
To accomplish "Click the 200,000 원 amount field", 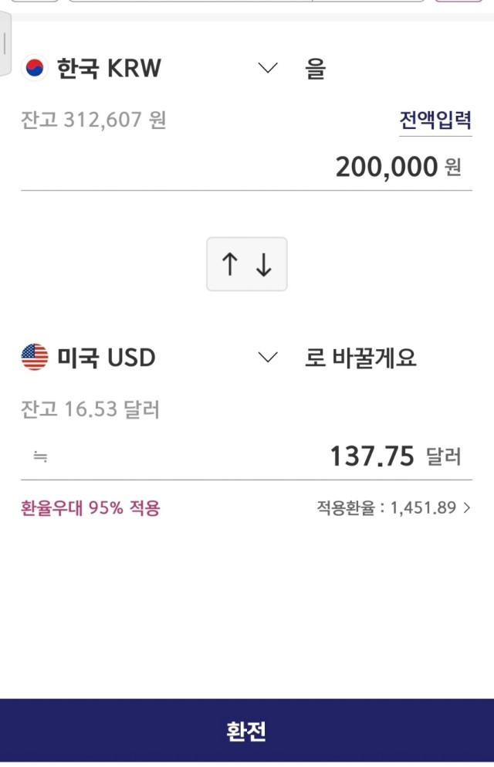I will point(246,167).
